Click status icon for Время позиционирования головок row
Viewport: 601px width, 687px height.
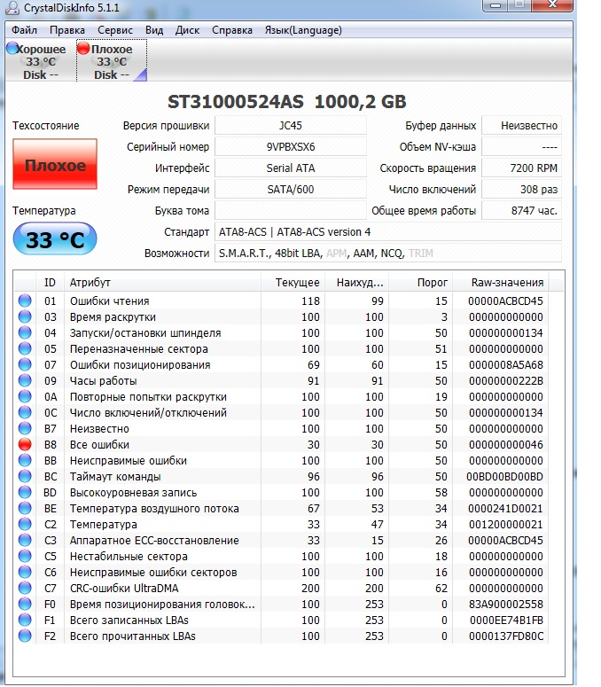[25, 604]
